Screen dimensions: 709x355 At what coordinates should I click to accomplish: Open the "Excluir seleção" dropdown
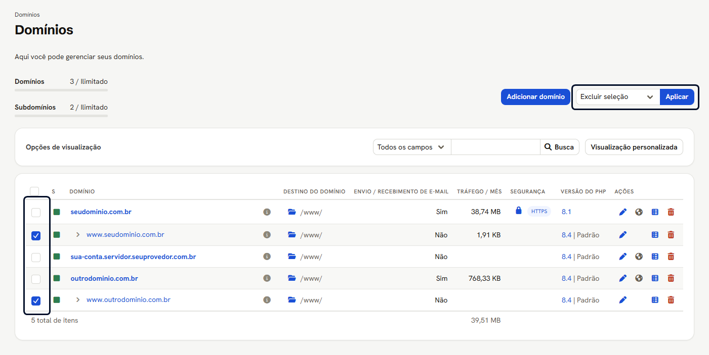pyautogui.click(x=618, y=97)
